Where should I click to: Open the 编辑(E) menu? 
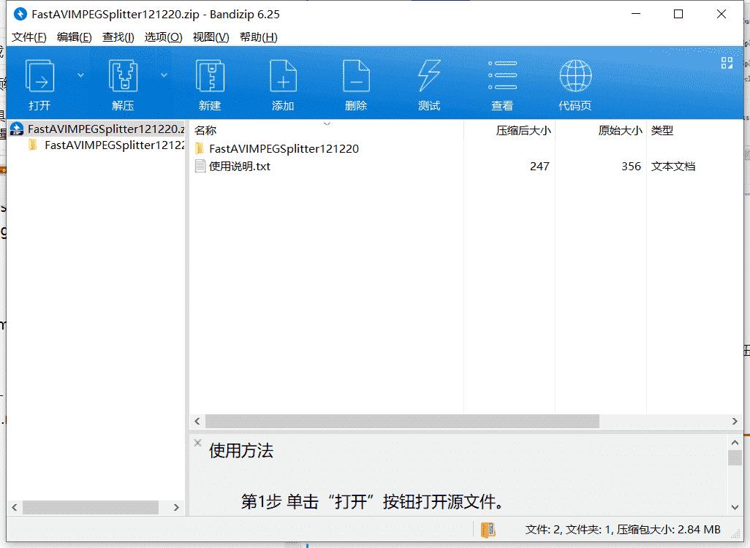[74, 37]
